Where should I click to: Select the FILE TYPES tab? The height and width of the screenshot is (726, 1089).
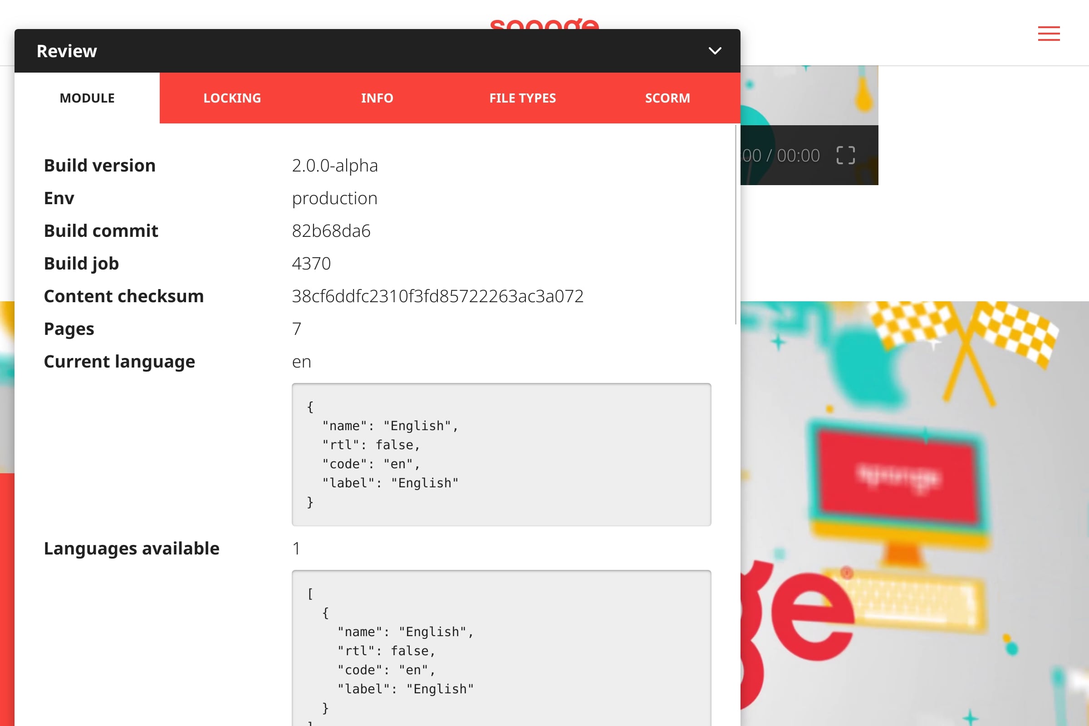point(523,97)
